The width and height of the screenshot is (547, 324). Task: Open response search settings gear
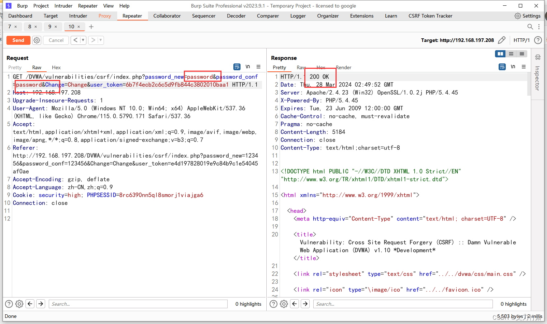284,304
